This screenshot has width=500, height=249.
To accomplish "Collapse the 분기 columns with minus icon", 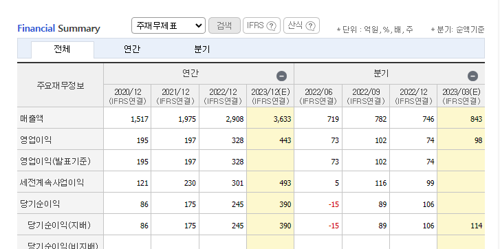I will [472, 76].
